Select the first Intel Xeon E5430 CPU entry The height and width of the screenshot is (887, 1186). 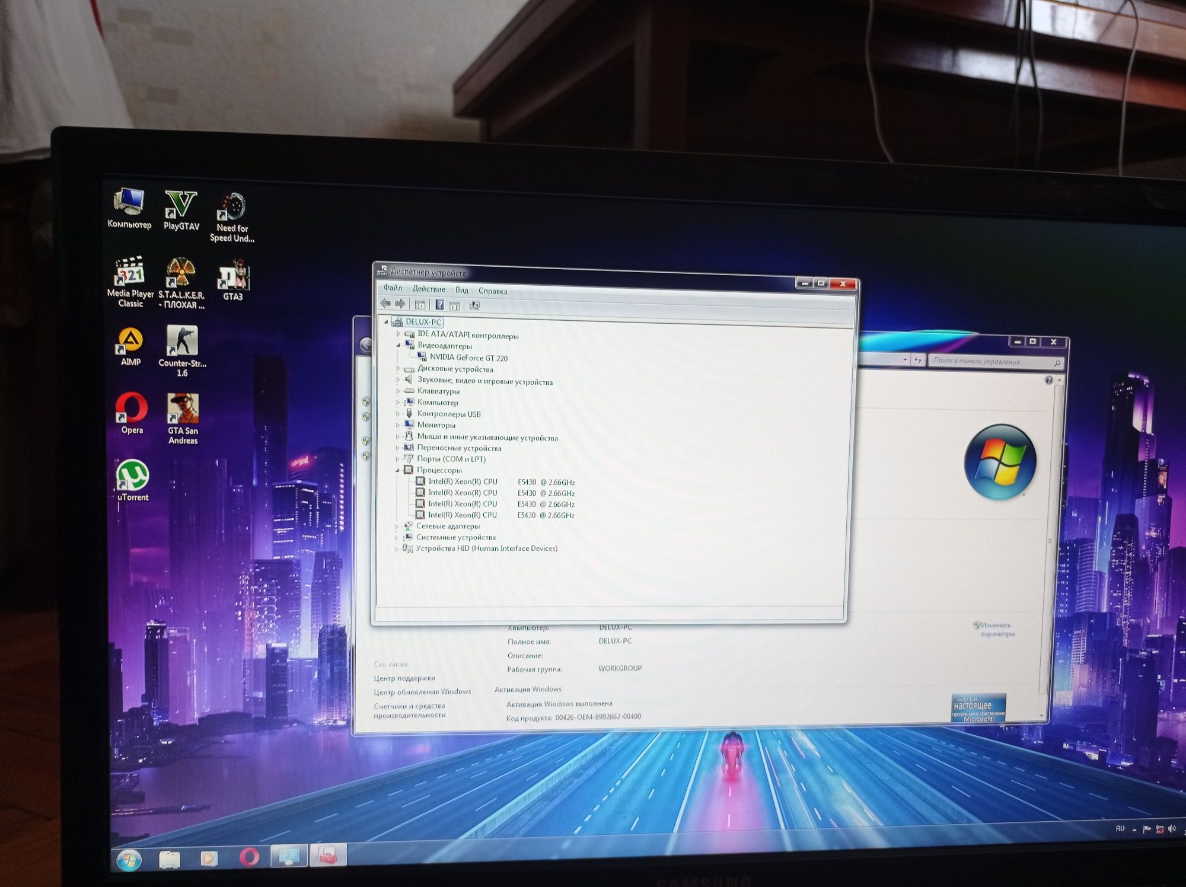click(501, 481)
